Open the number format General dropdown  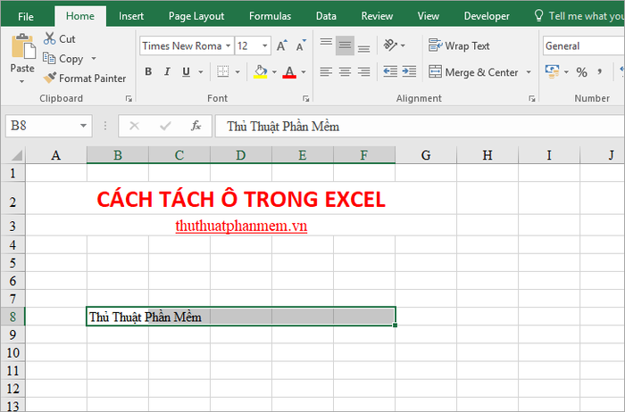[583, 45]
